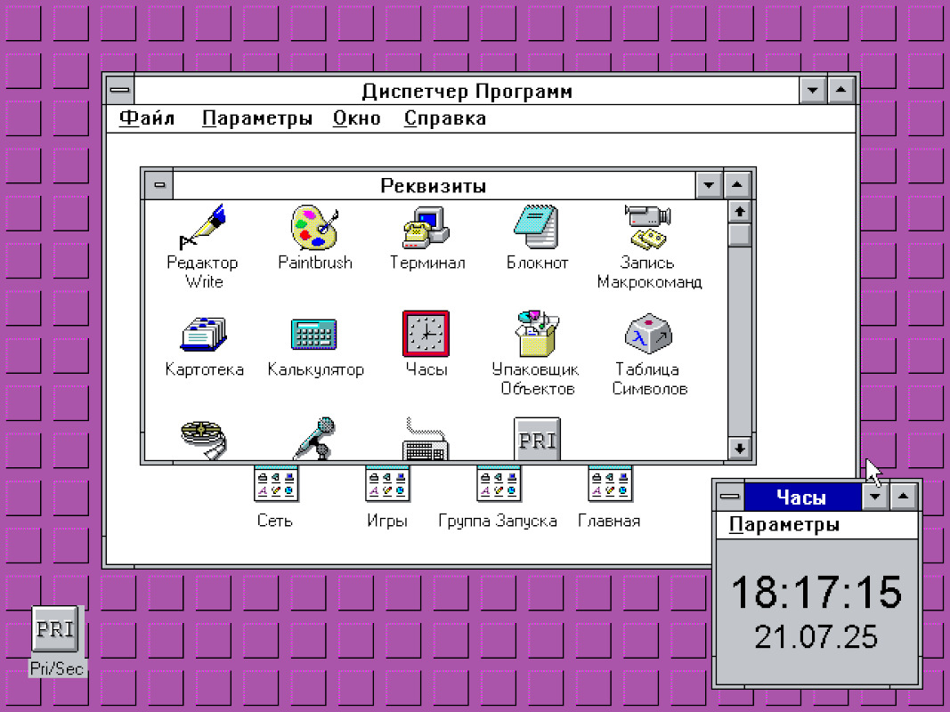Click the Реквизиты scrollbar thumb
950x712 pixels.
tap(739, 235)
